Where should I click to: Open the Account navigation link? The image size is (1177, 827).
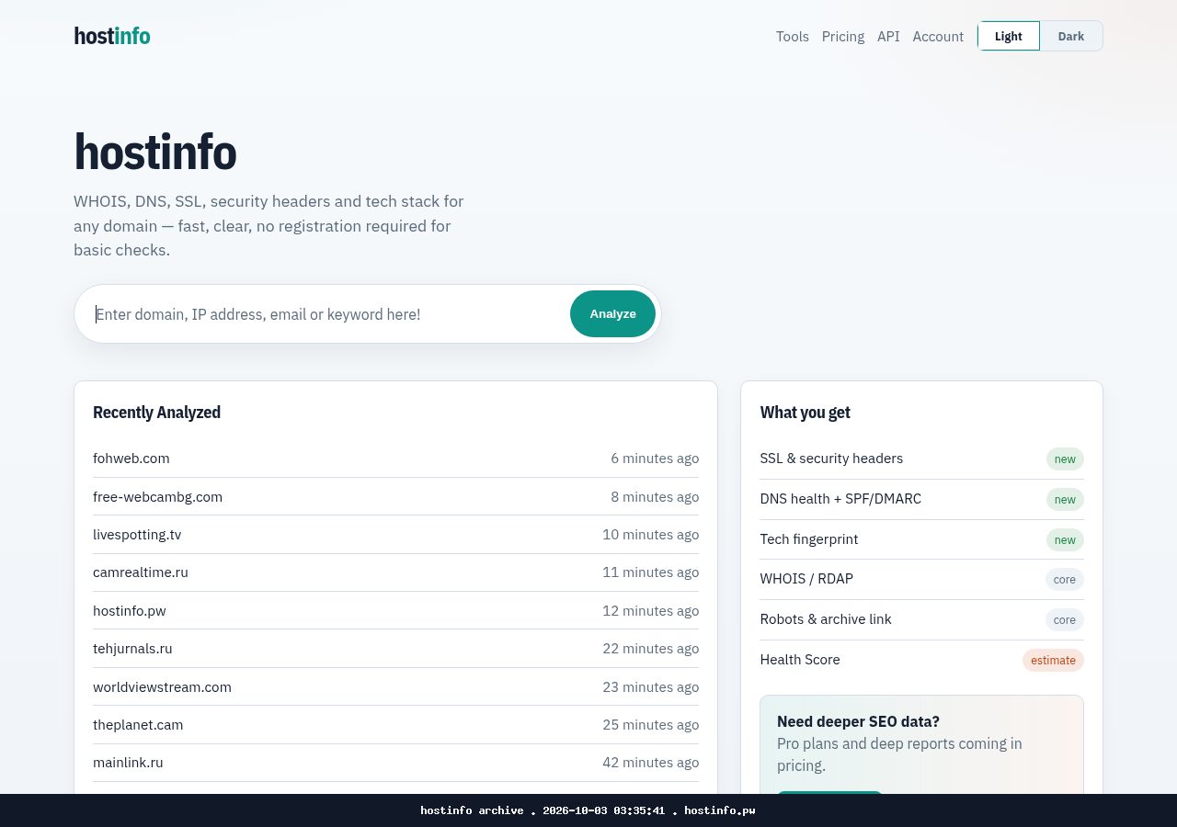click(938, 37)
